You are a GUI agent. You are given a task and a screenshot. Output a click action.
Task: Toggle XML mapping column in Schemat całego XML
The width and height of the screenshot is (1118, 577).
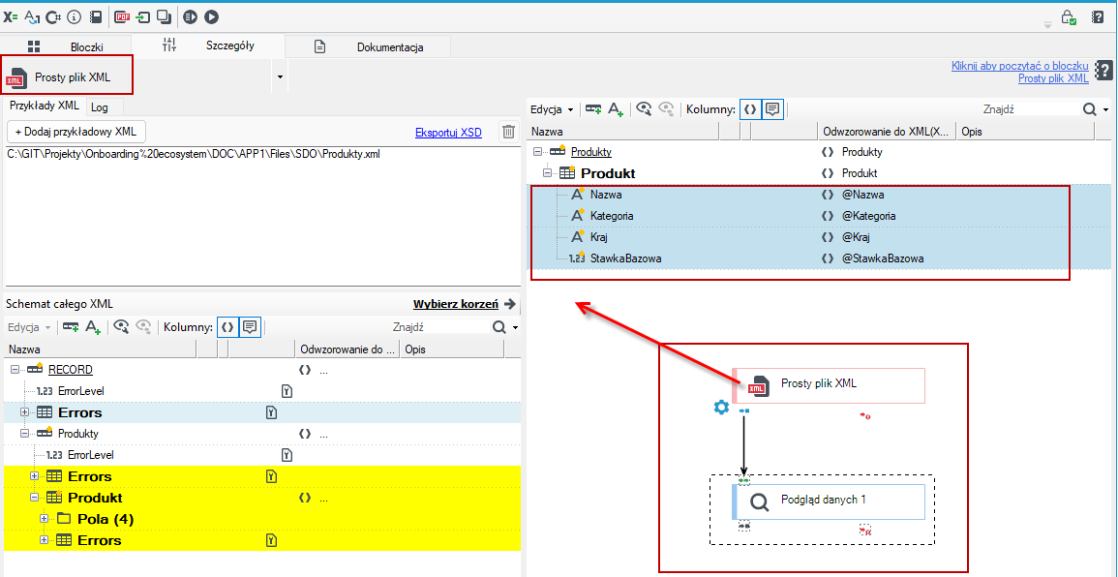tap(228, 327)
